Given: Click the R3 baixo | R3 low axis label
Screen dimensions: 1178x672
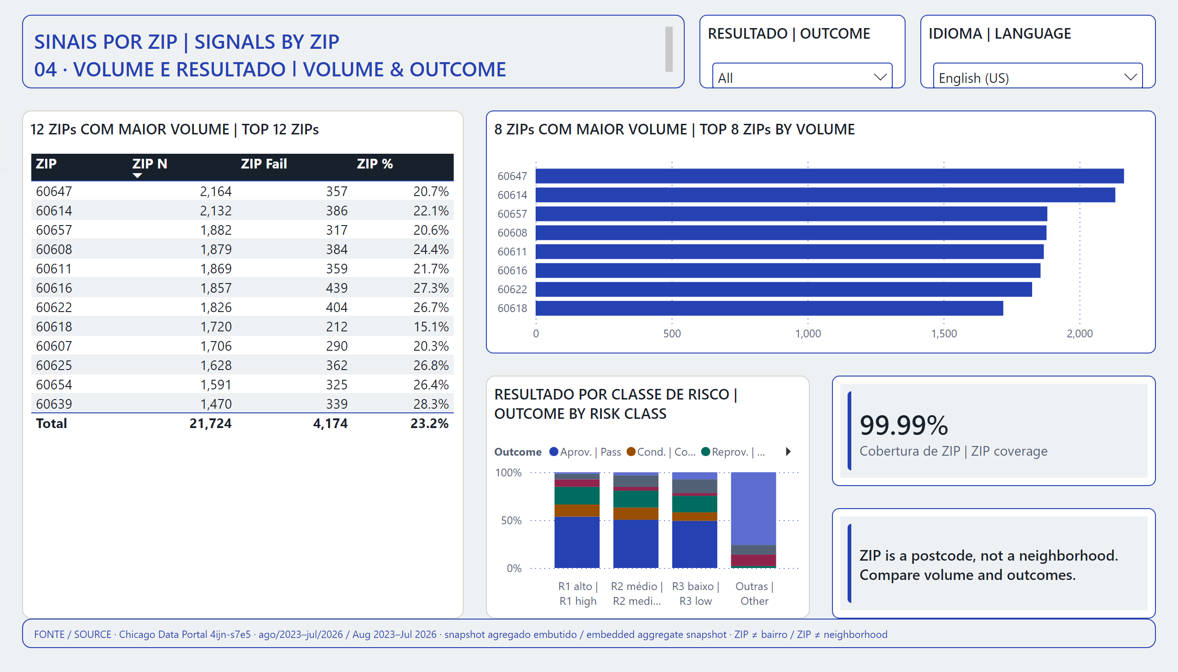Looking at the screenshot, I should [x=695, y=594].
